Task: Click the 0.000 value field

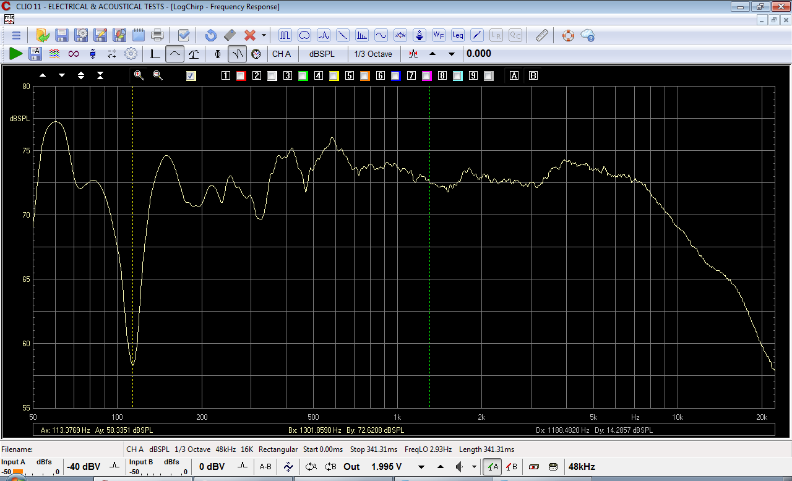Action: (479, 54)
